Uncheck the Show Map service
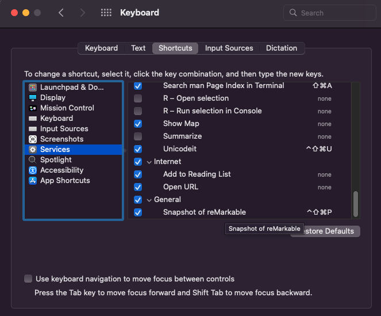 pos(138,124)
